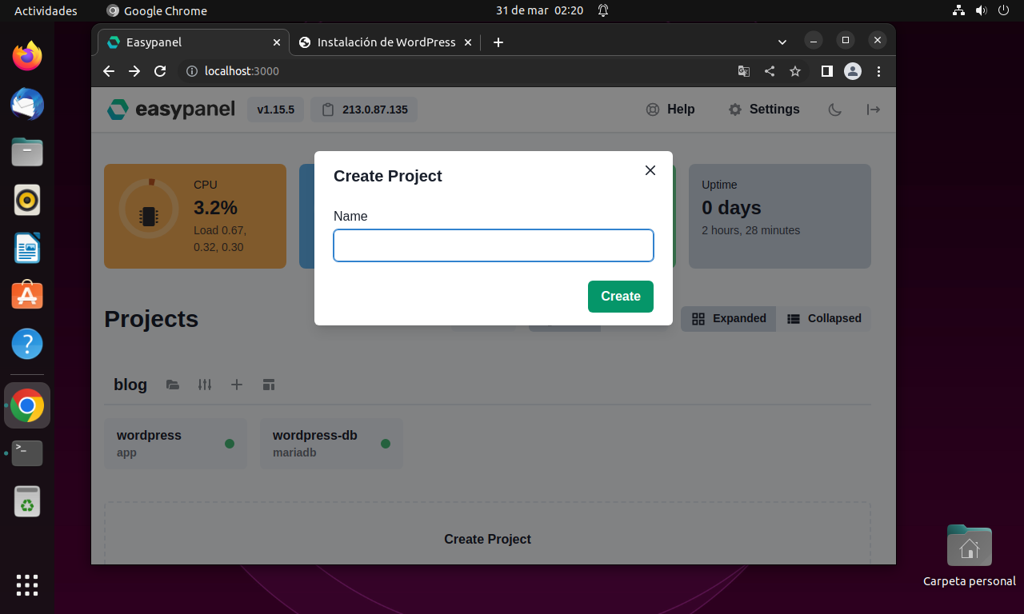Screen dimensions: 1024x614
Task: Select the template layout icon in blog row
Action: [x=269, y=385]
